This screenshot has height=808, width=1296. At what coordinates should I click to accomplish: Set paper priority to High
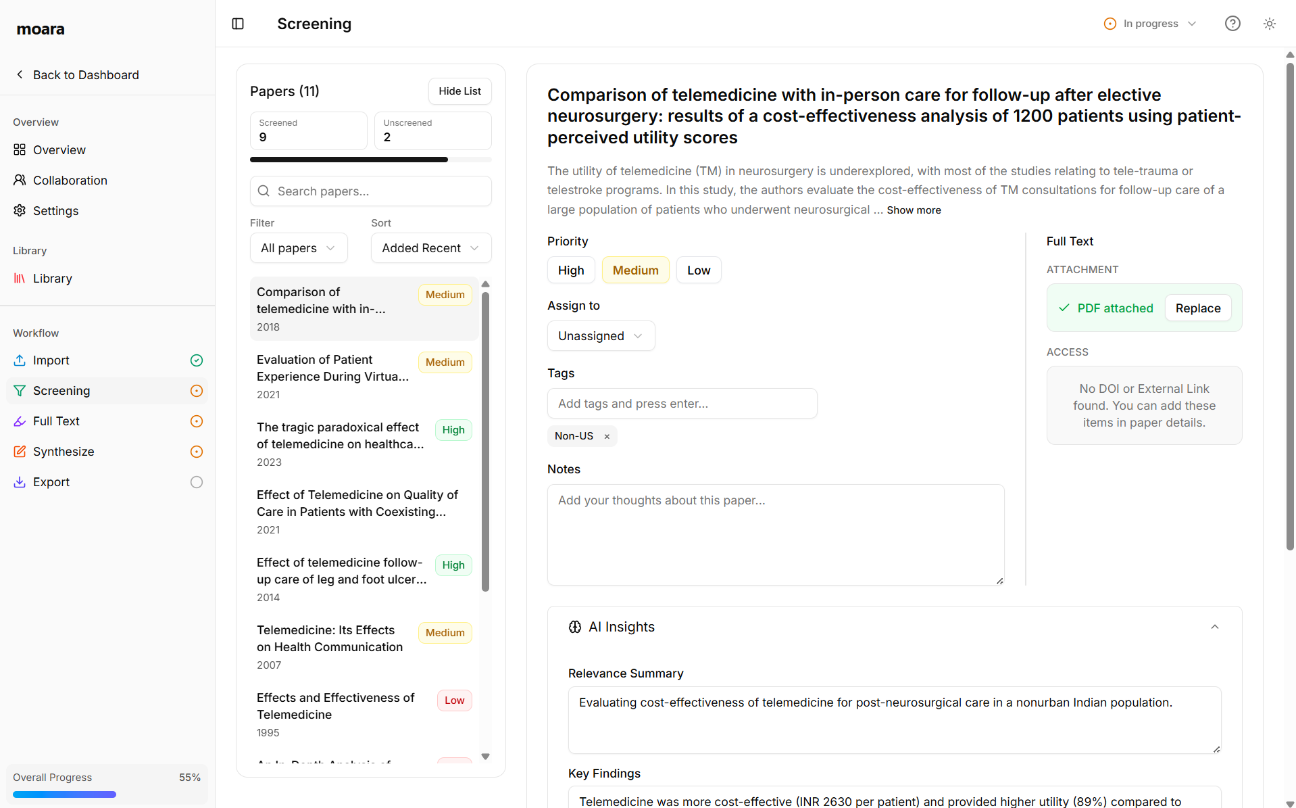click(x=570, y=269)
